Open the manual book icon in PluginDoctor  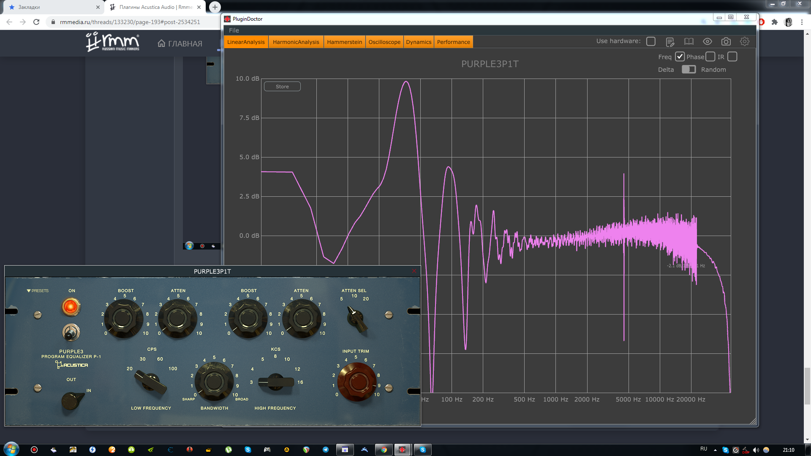point(689,41)
